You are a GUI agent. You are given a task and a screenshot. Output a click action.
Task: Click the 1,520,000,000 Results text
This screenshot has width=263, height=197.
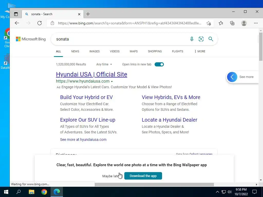(x=71, y=64)
